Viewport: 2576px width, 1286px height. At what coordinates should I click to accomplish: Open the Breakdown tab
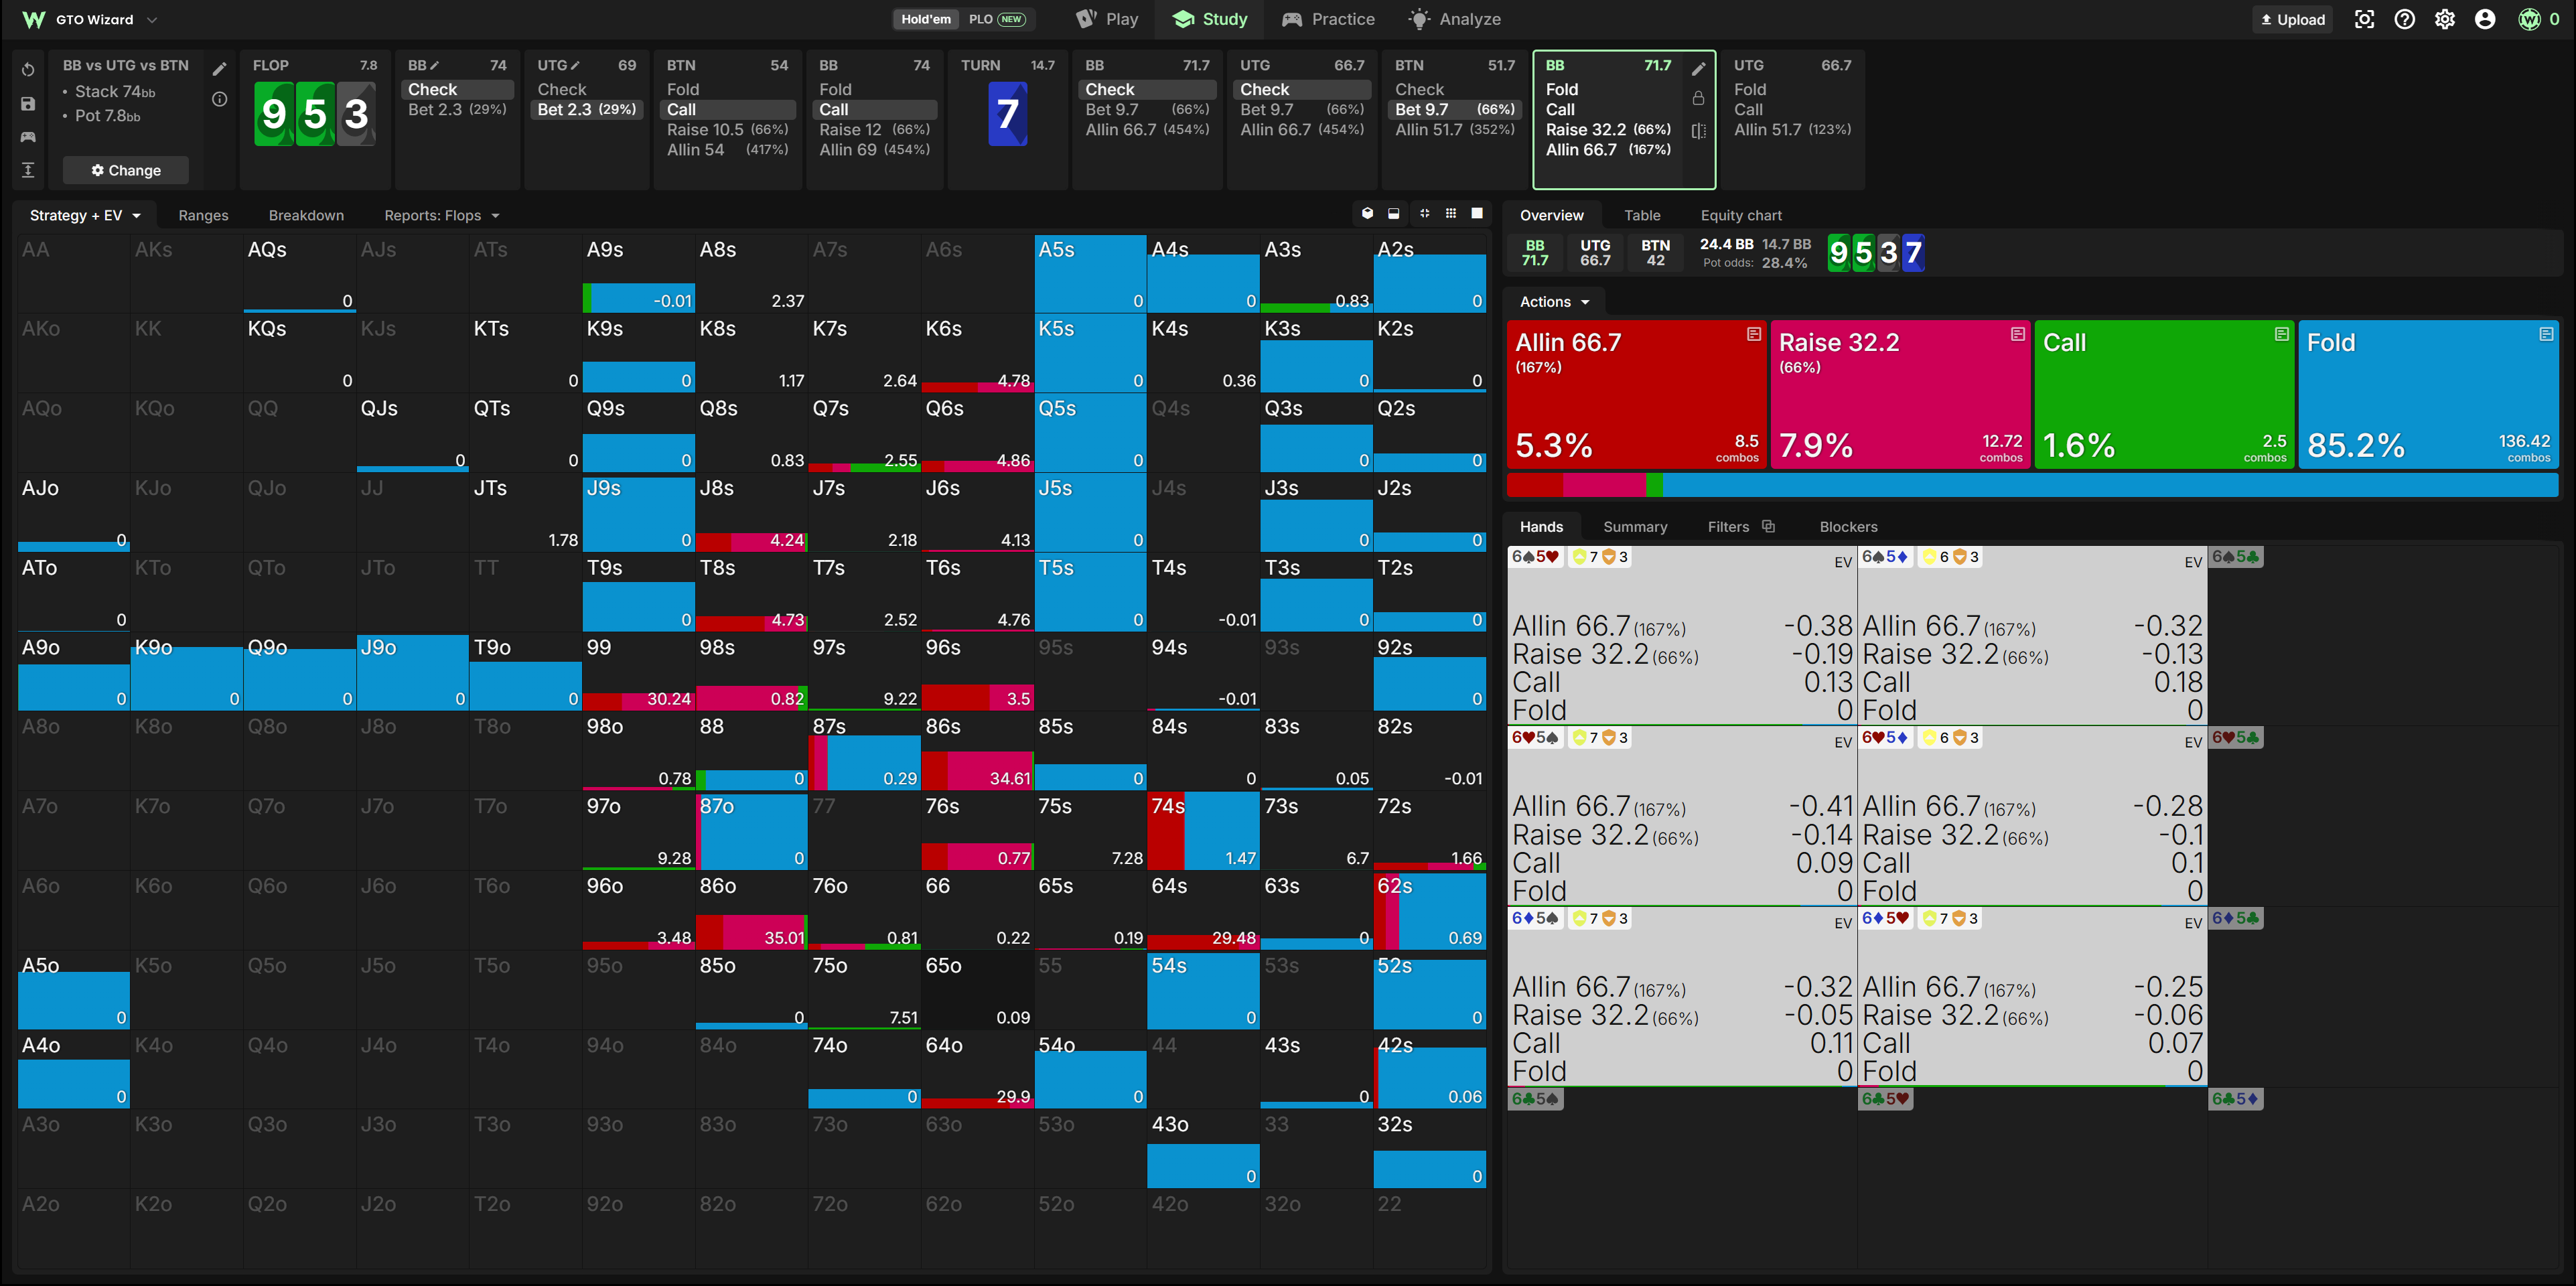click(306, 215)
